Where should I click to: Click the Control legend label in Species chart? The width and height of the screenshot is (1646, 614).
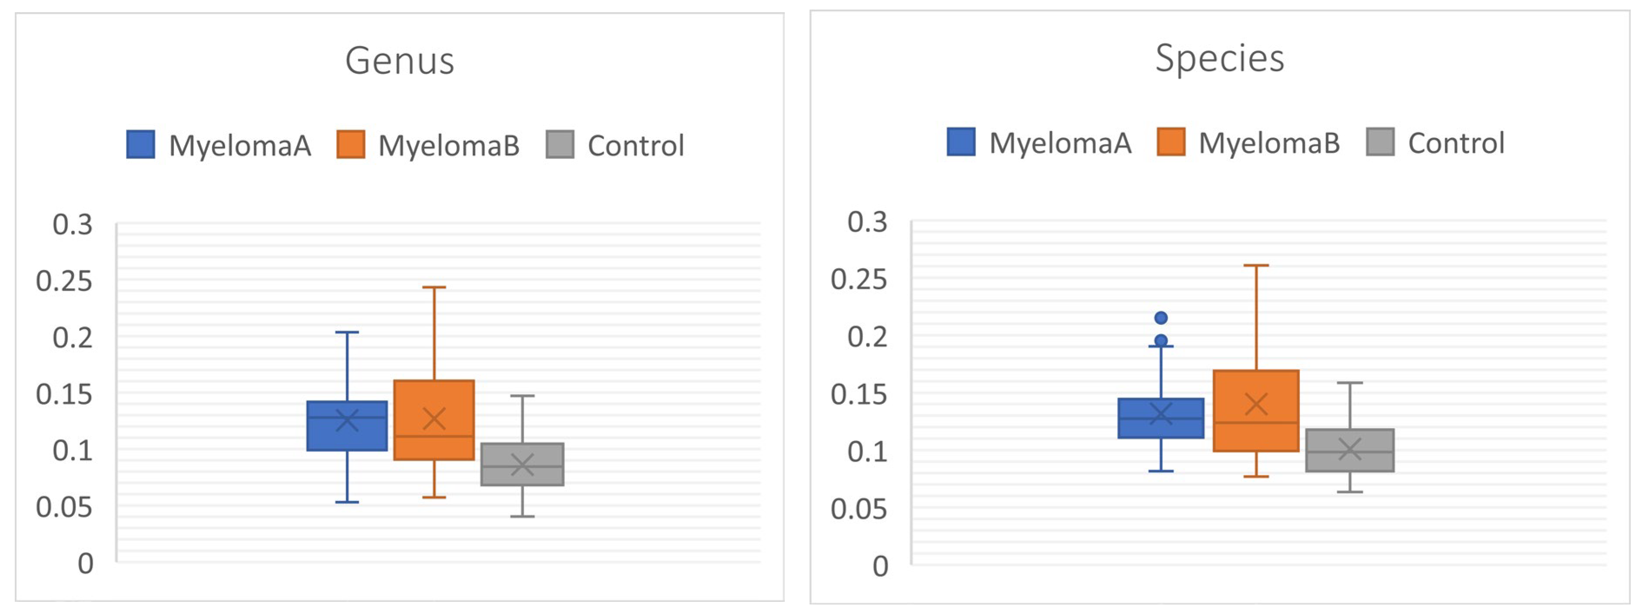(1456, 143)
